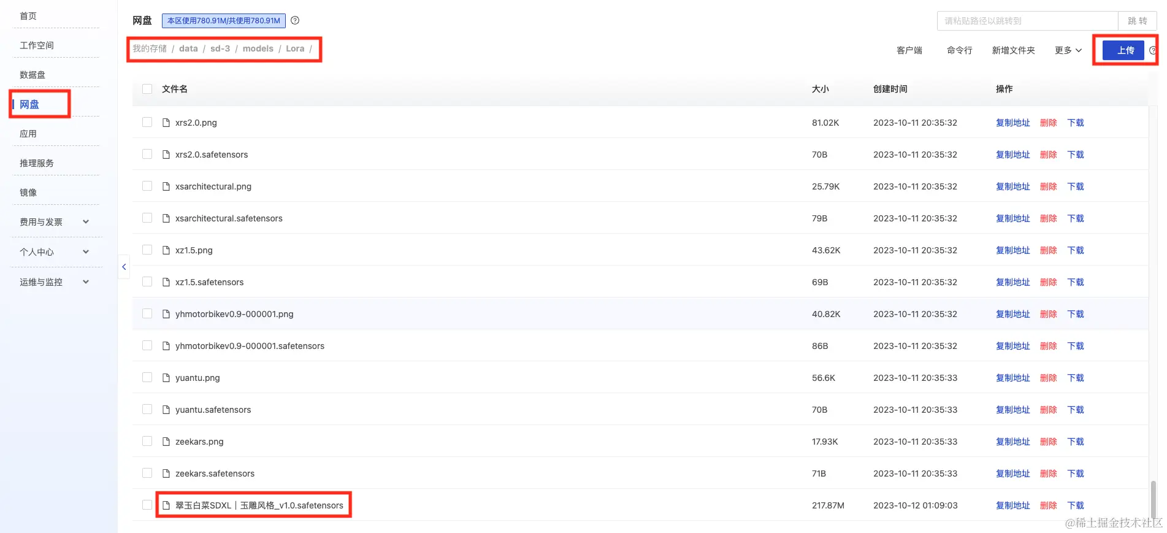Click file icon next to xz1.5.png
1167x533 pixels.
tap(166, 250)
